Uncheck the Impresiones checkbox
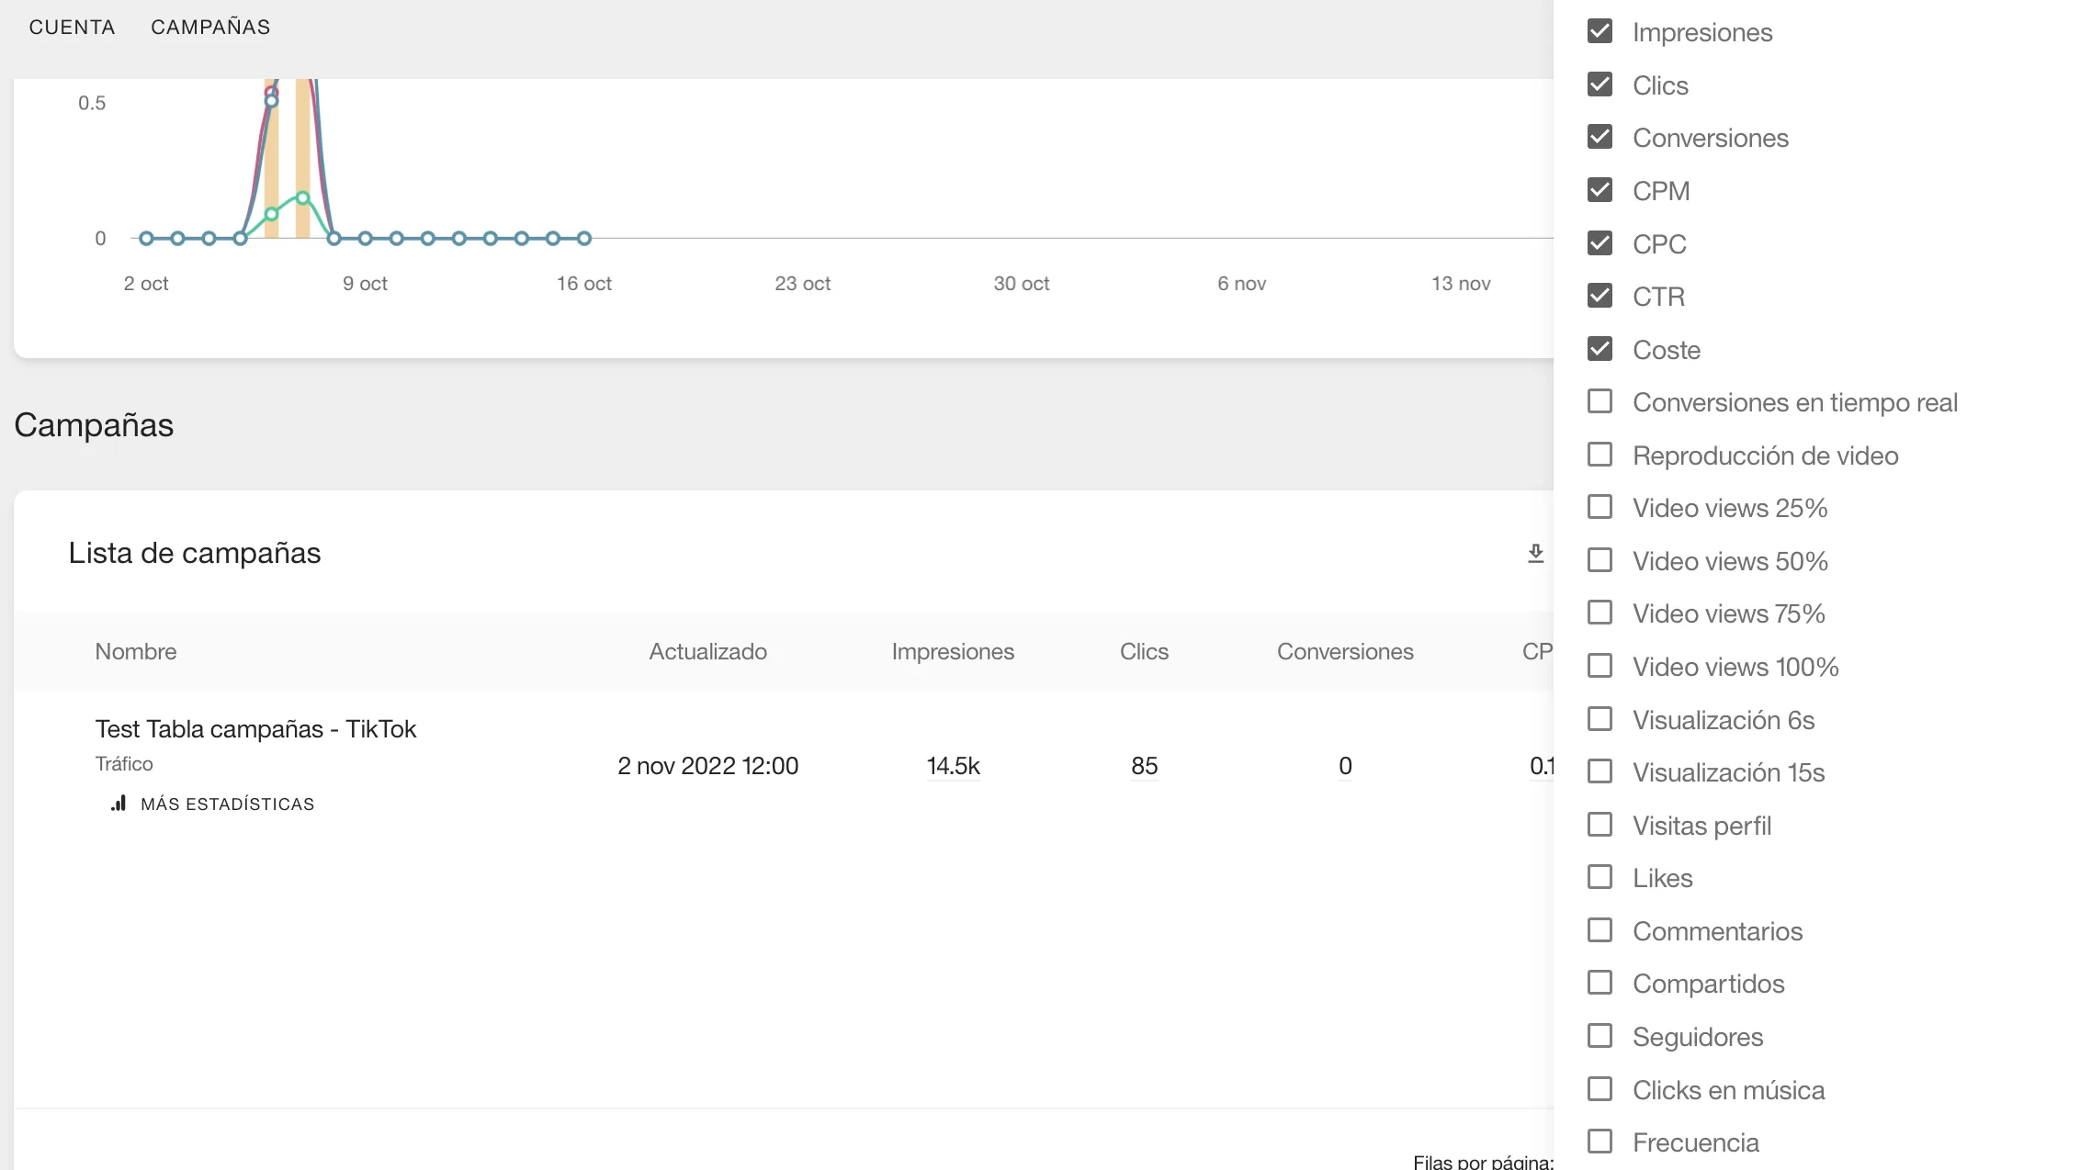Screen dimensions: 2080x1170 pos(1600,31)
